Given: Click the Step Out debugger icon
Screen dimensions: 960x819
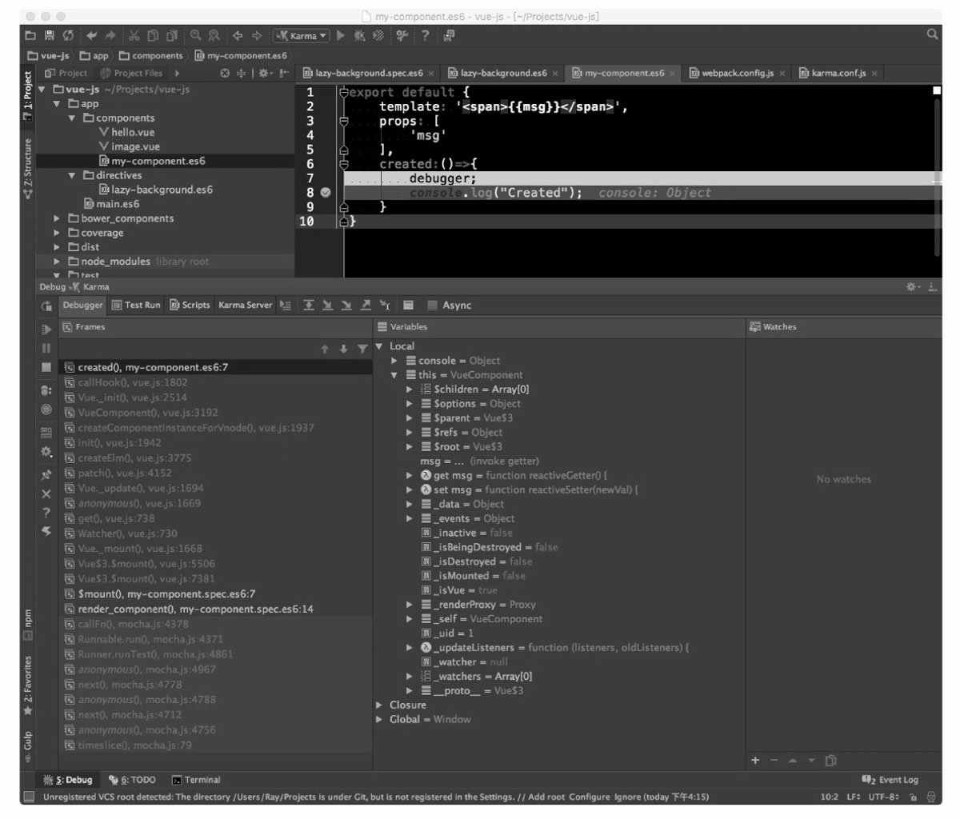Looking at the screenshot, I should 365,306.
